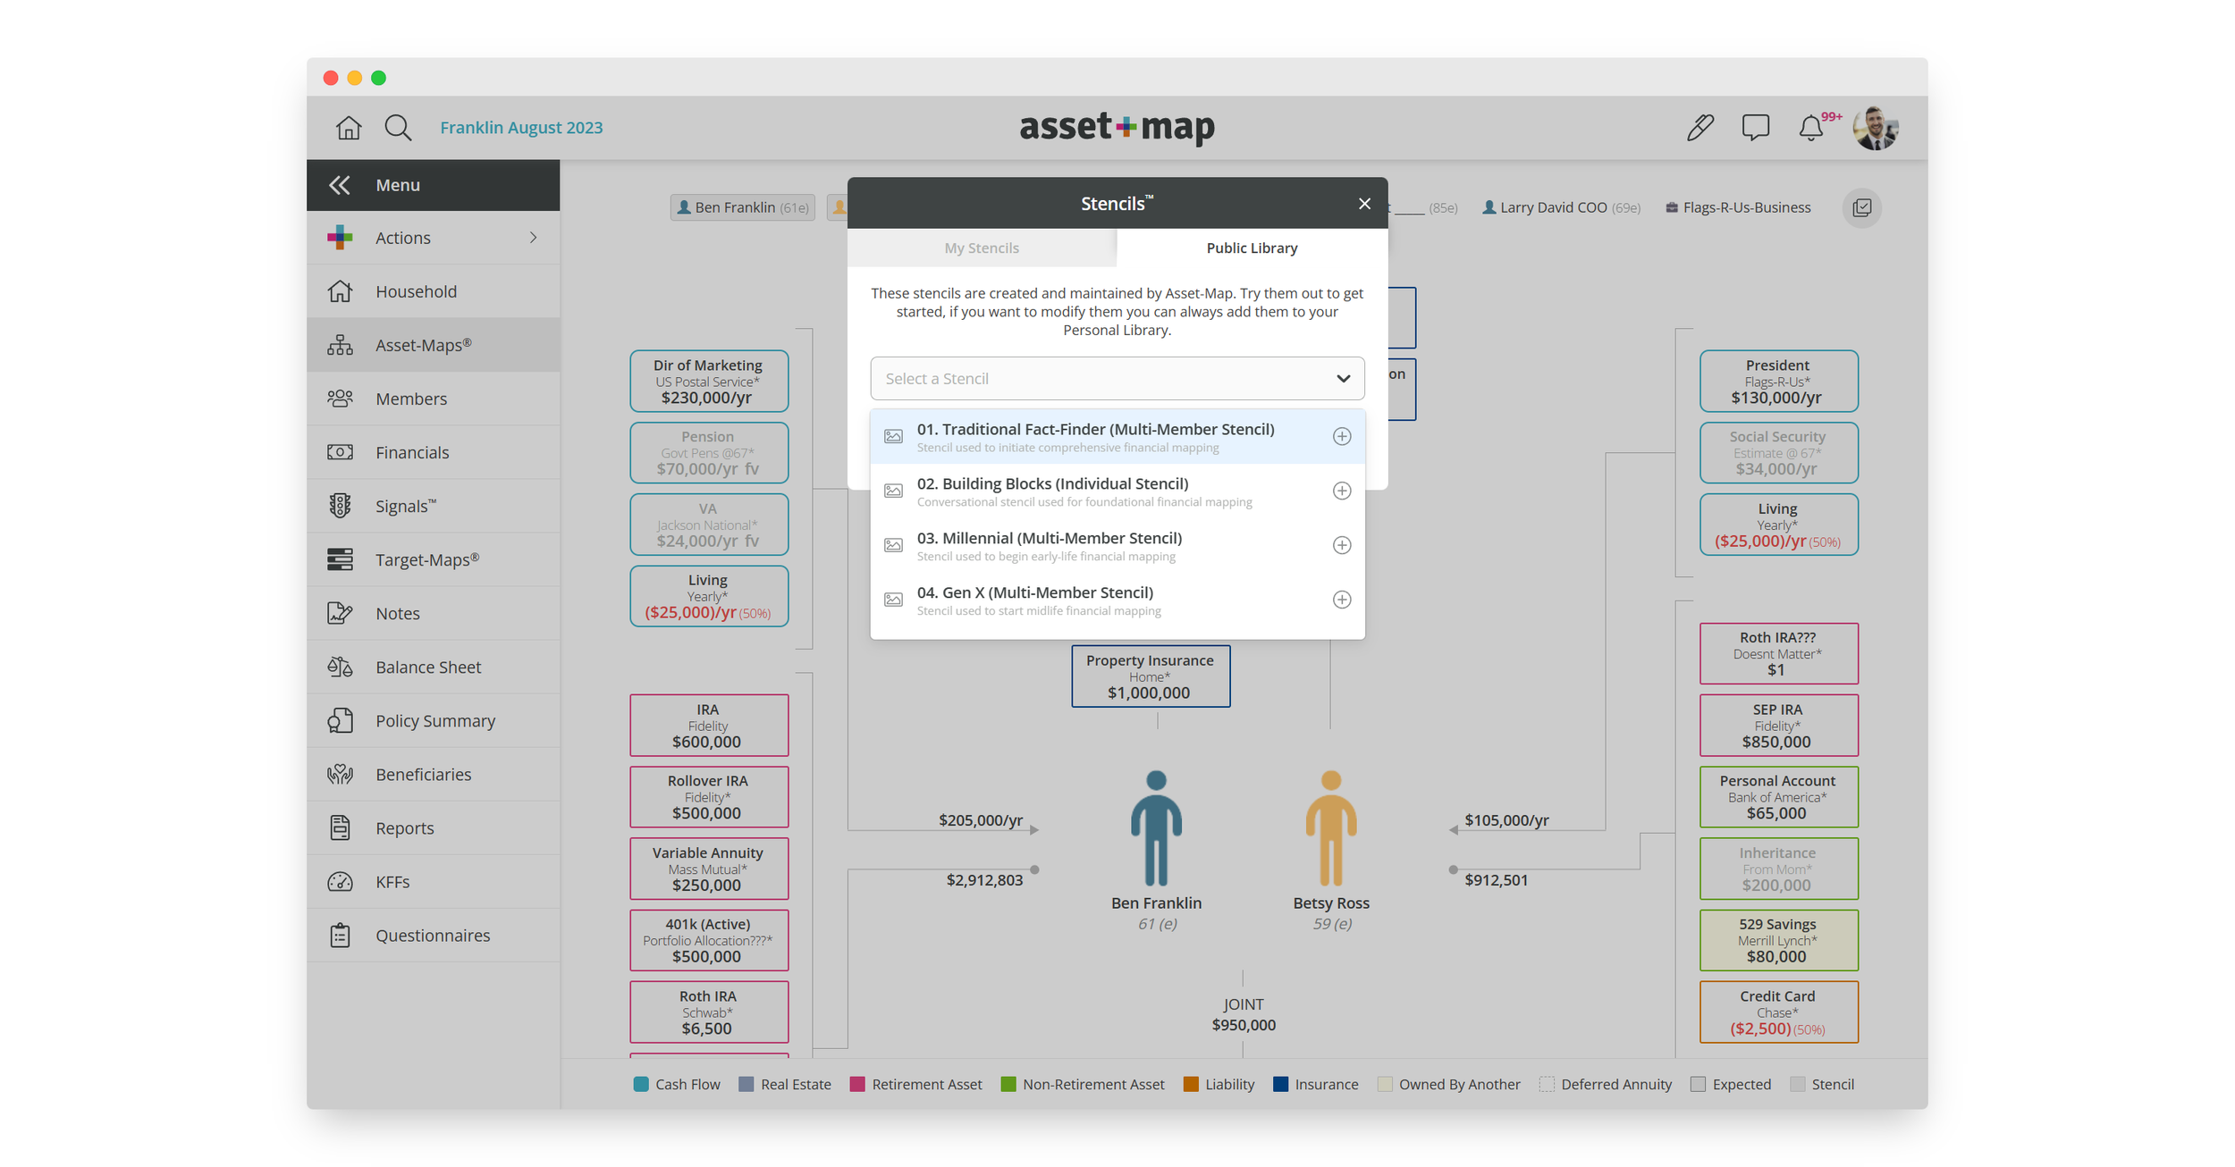
Task: Click the Expected legend box
Action: tap(1699, 1084)
